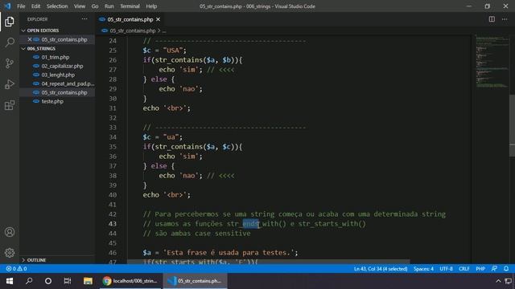Click the editor horizontal scrollbar
The image size is (515, 289).
tap(268, 262)
